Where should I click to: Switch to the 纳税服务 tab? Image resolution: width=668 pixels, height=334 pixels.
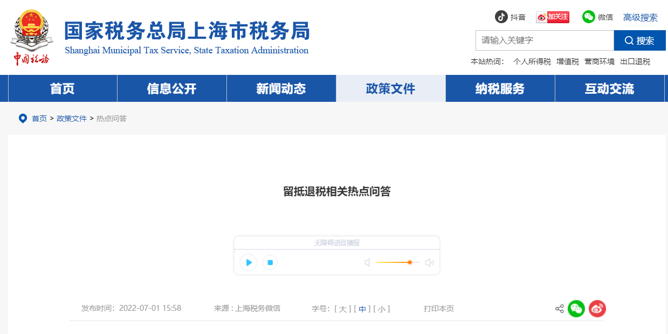(499, 88)
